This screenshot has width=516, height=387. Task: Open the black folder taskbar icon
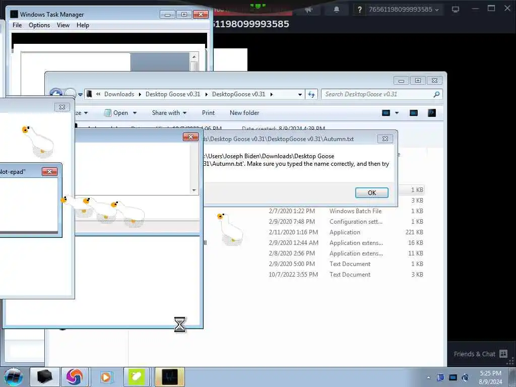coord(45,377)
